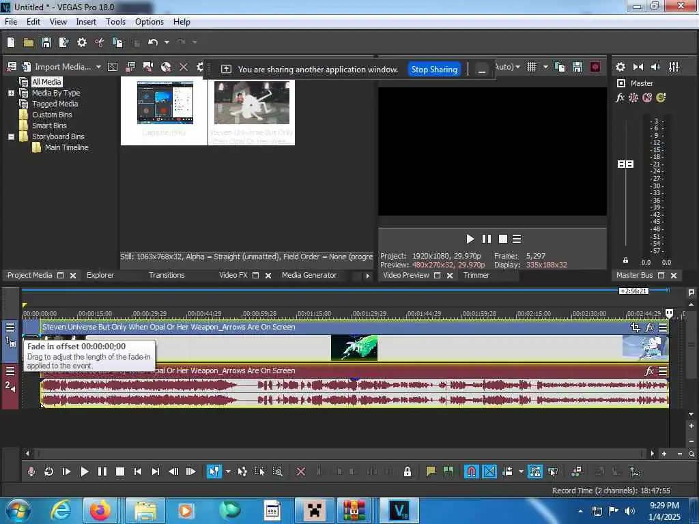The height and width of the screenshot is (524, 699).
Task: Toggle the master fader channel lock
Action: [625, 260]
